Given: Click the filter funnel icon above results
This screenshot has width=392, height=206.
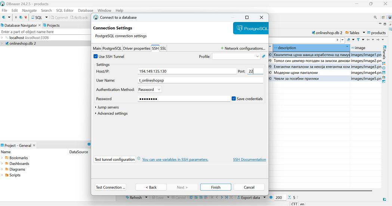Looking at the screenshot, I should coord(358,40).
